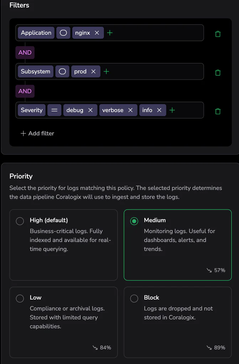
Task: Click the Severity field label
Action: click(32, 110)
